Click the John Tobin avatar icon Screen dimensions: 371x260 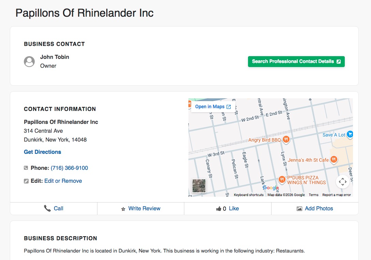pyautogui.click(x=29, y=62)
